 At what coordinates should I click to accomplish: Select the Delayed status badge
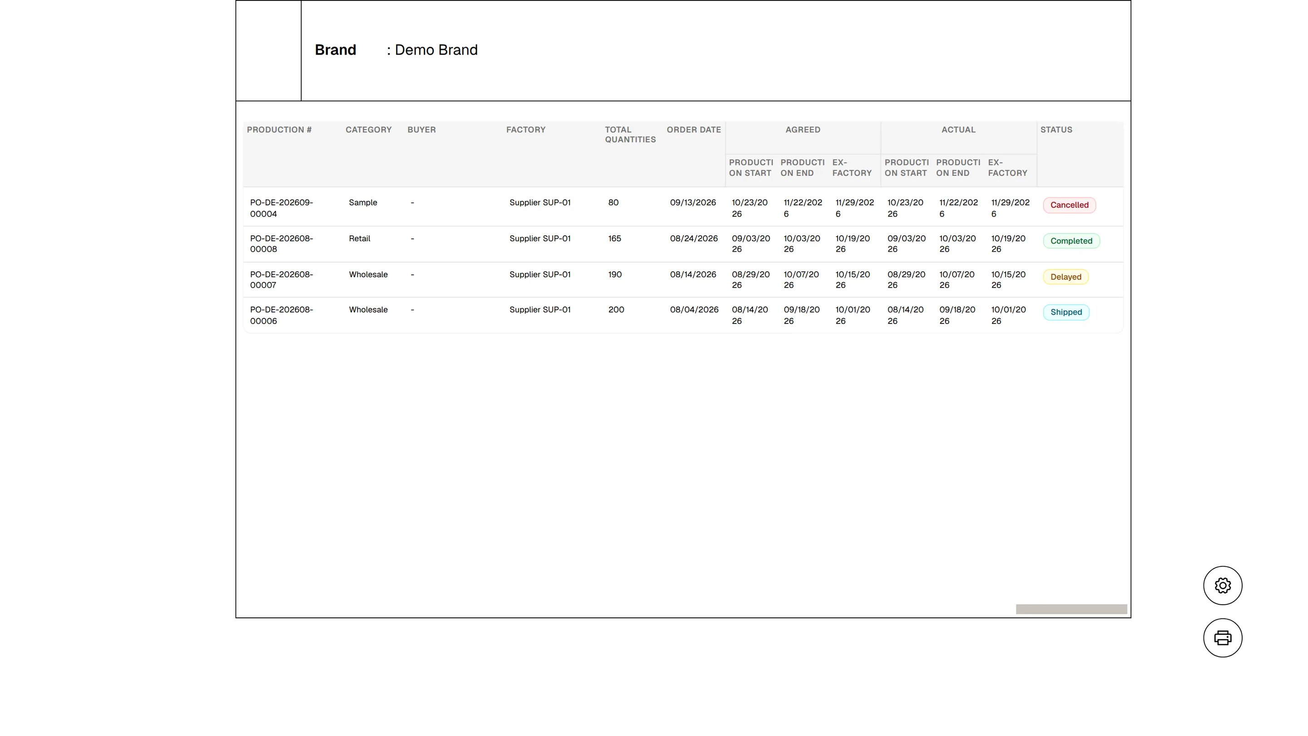(x=1066, y=277)
